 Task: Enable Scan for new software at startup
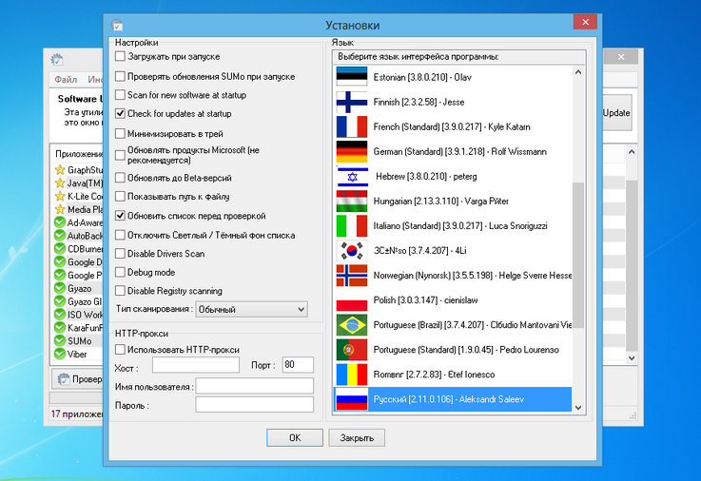tap(120, 95)
